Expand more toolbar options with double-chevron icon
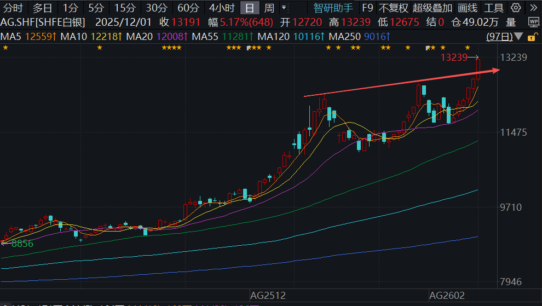 point(533,8)
